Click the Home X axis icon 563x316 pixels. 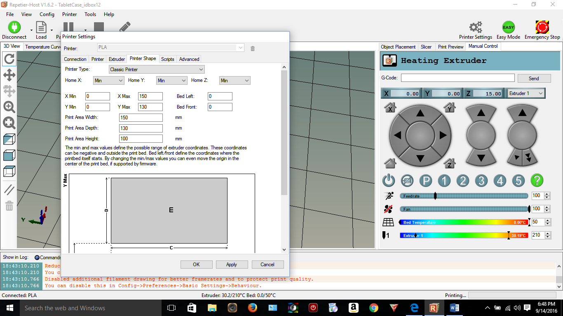point(390,108)
